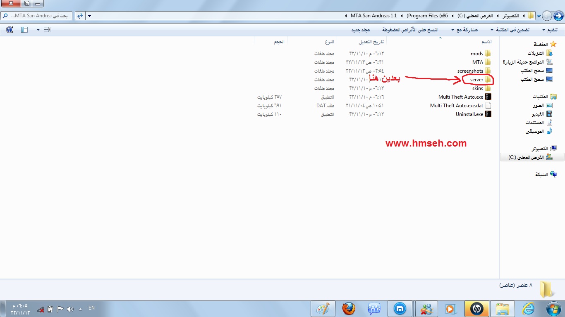The width and height of the screenshot is (565, 317).
Task: Open التنزيلات (Downloads) in sidebar
Action: coord(536,53)
